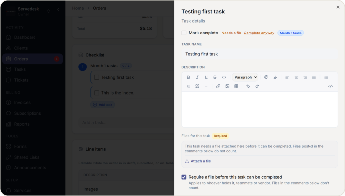Redo the last edit
The height and width of the screenshot is (196, 345).
(257, 86)
